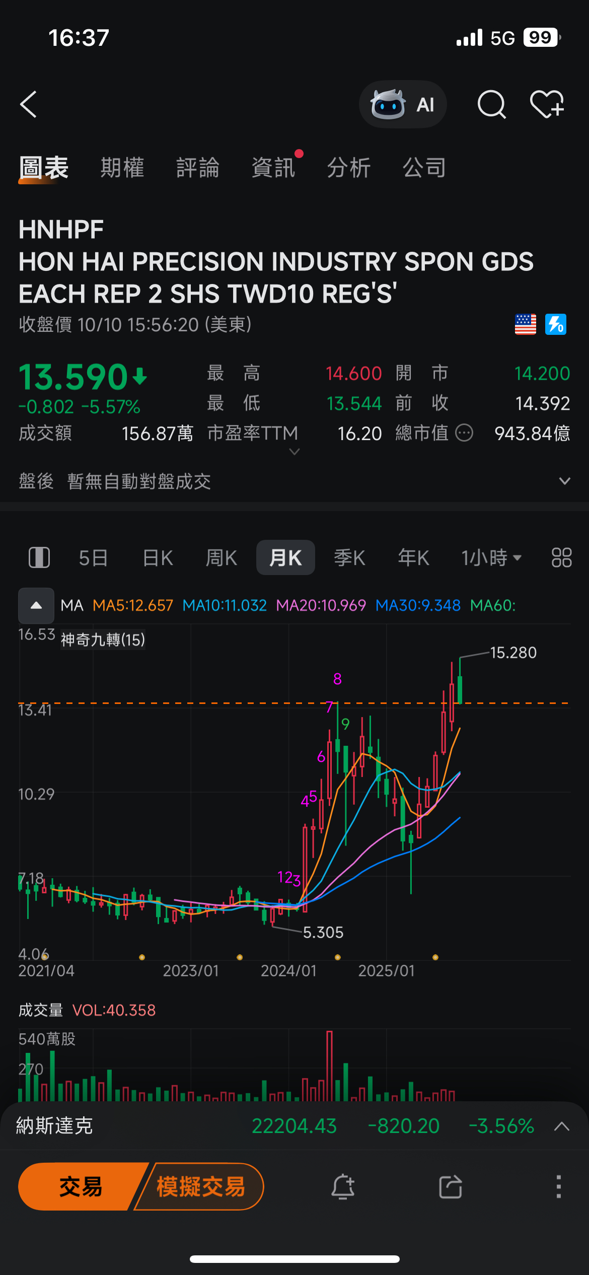Tap the back arrow
This screenshot has width=589, height=1275.
(29, 104)
